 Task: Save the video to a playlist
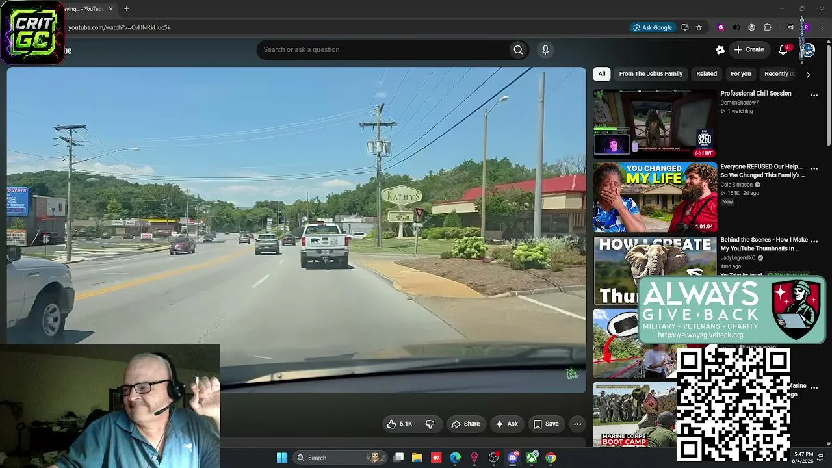[546, 424]
